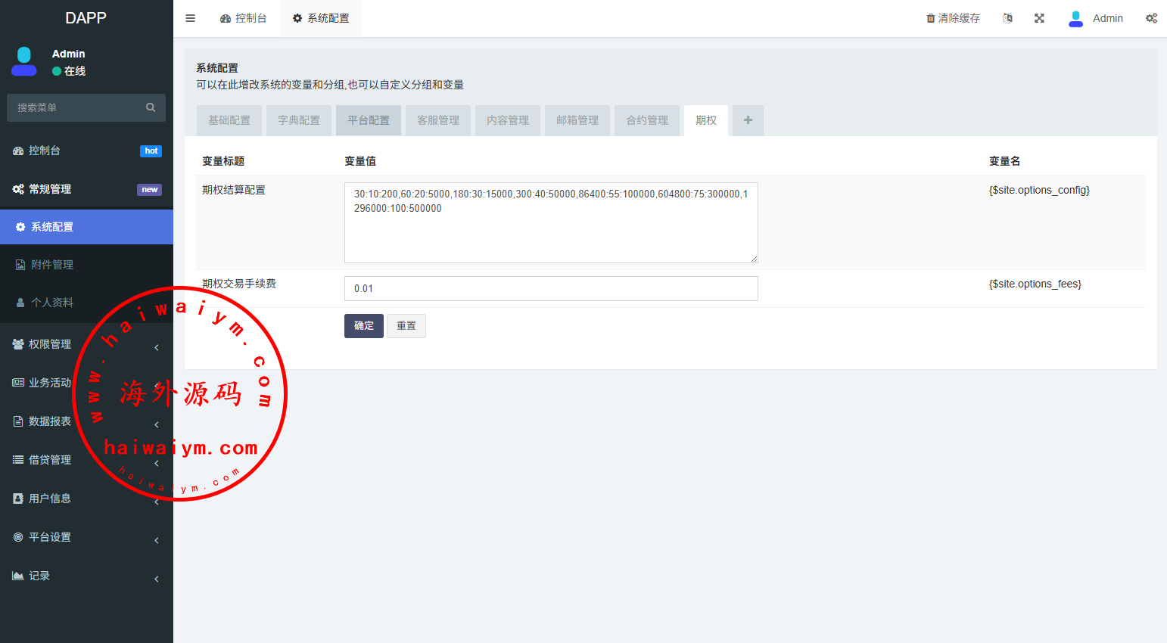Click the plus tab to add group
Screen dimensions: 1167x643
point(748,120)
